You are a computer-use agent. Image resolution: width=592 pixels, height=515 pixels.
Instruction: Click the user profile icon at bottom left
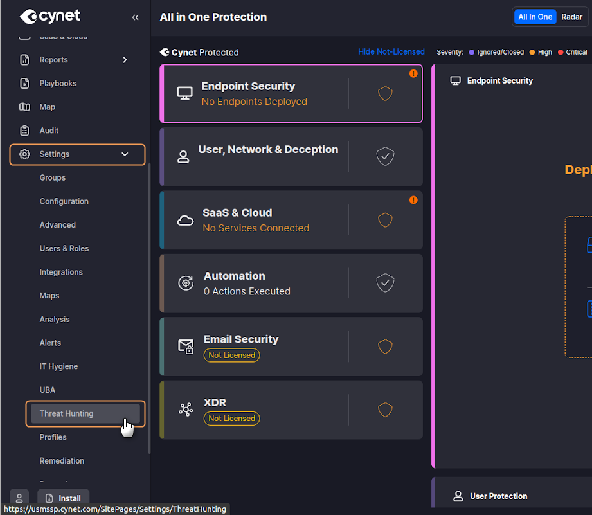(19, 498)
